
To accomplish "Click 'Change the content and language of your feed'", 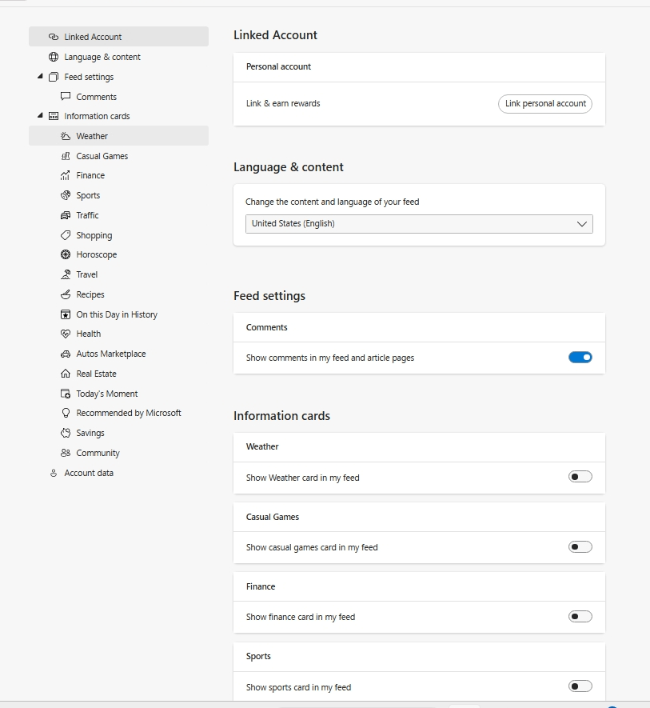I will coord(333,202).
